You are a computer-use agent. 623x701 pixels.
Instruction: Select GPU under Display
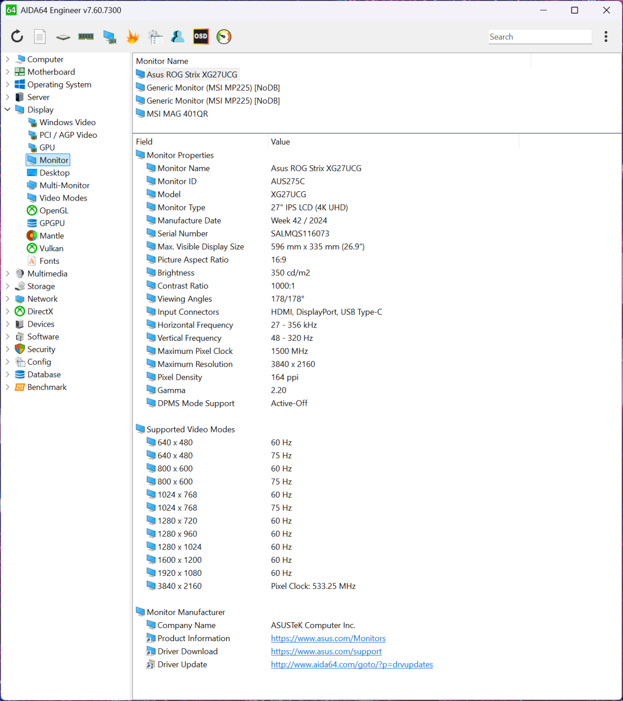[47, 148]
